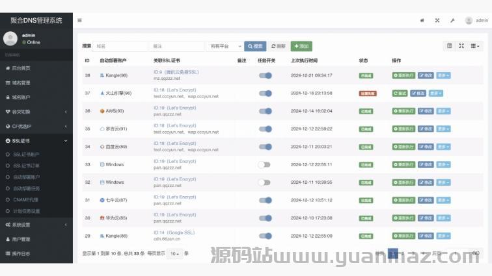Click the large admin avatar in sidebar

(x=10, y=38)
